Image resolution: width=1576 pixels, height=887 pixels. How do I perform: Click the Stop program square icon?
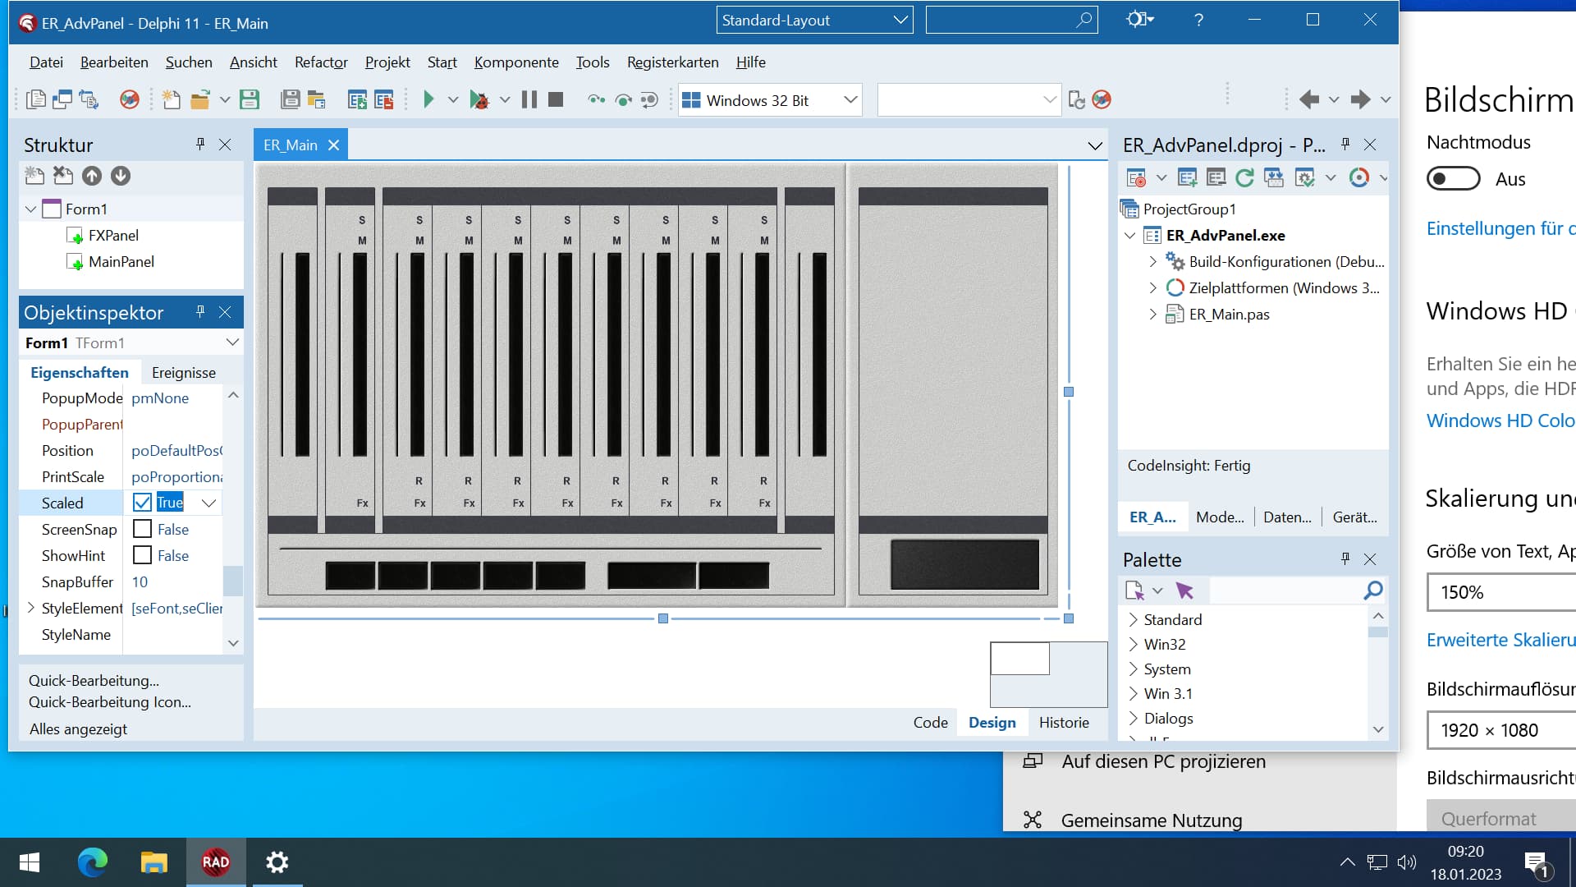(x=556, y=99)
